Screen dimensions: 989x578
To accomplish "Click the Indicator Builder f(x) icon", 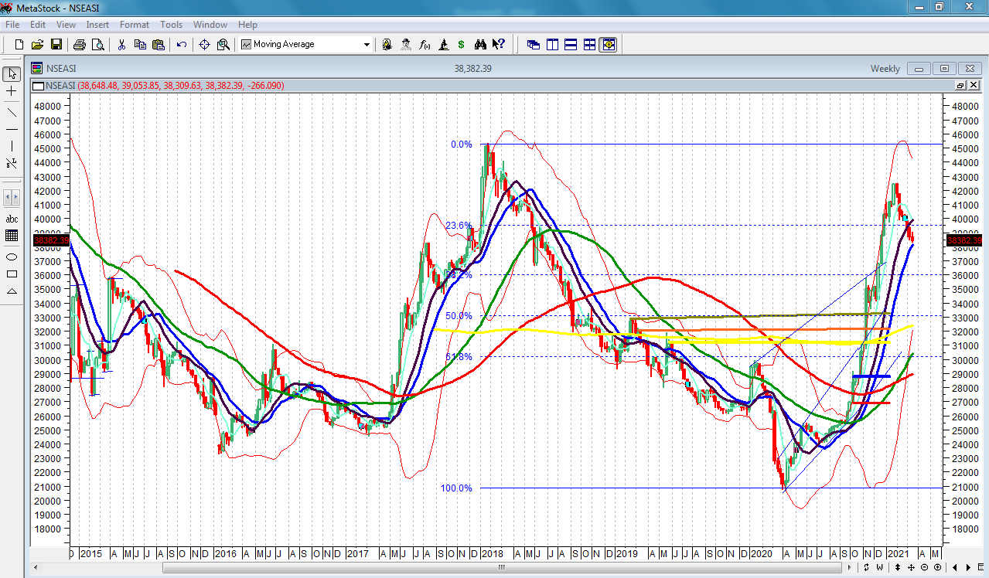I will (425, 45).
